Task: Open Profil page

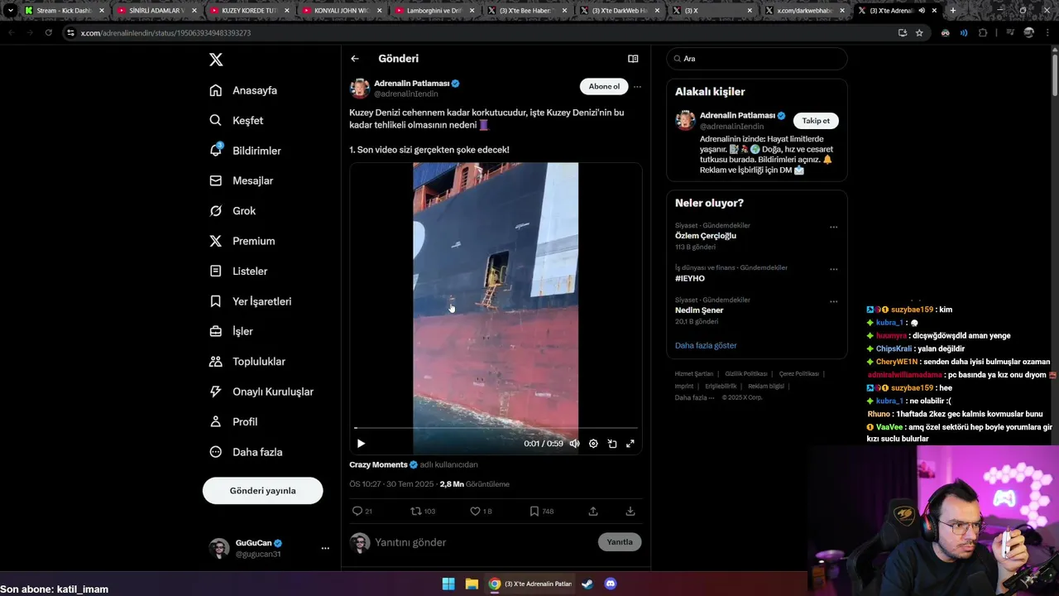Action: (x=233, y=422)
